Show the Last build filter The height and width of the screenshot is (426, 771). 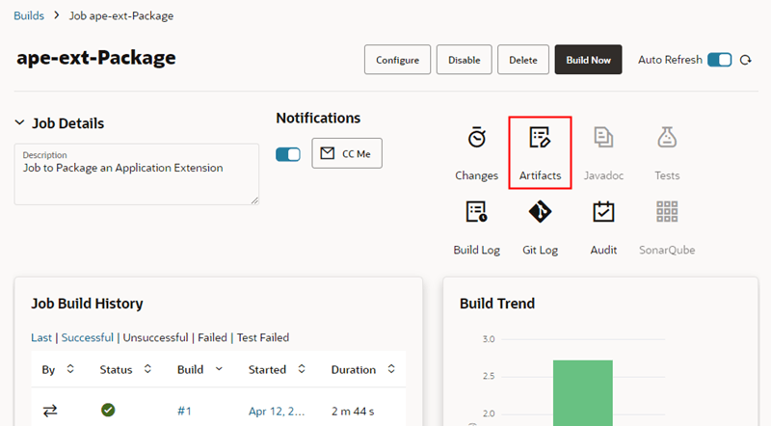[x=41, y=337]
